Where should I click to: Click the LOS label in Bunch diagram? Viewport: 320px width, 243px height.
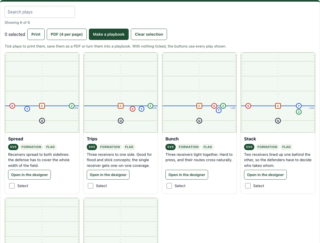[x=233, y=108]
